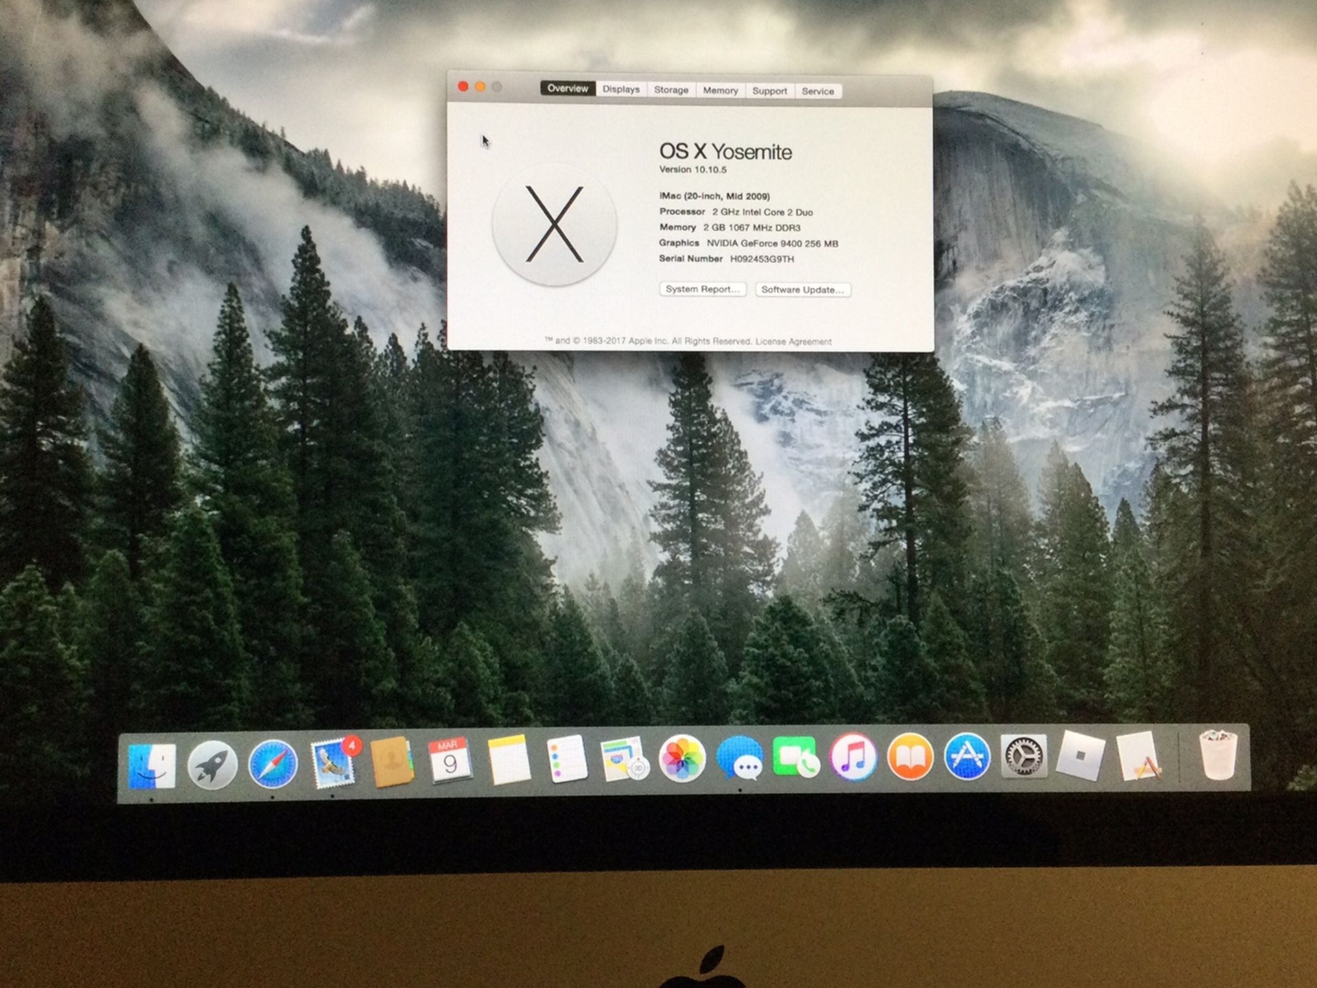Open the Trash in Dock
1317x988 pixels.
[1218, 755]
